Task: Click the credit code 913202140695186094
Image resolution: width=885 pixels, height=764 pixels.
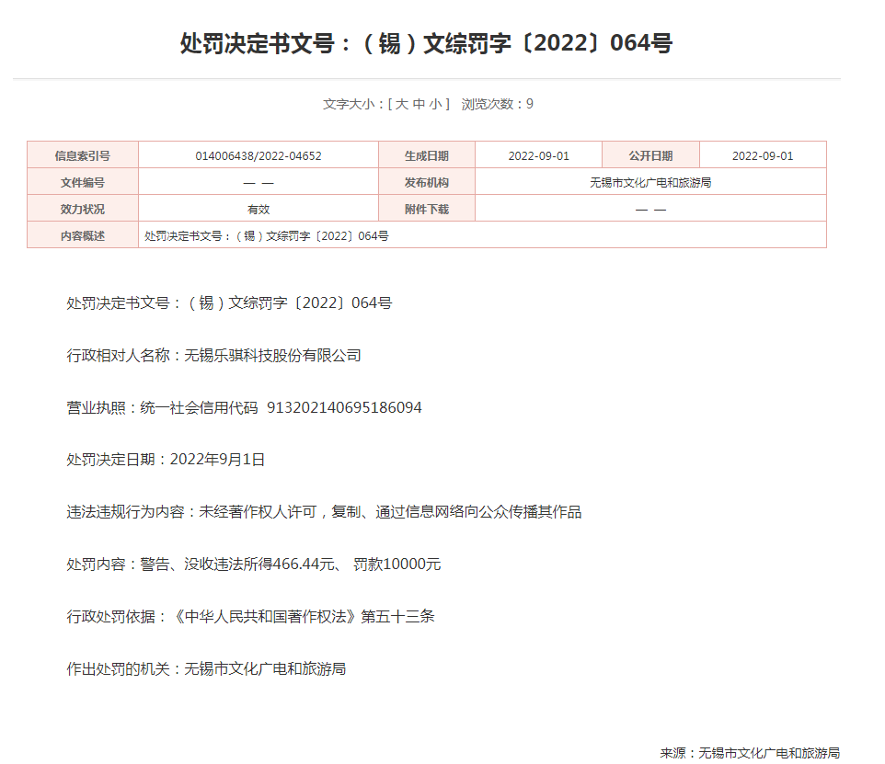Action: [344, 407]
